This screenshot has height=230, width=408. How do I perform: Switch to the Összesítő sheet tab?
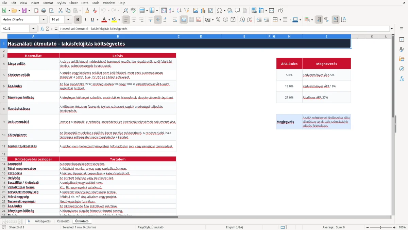[63, 221]
